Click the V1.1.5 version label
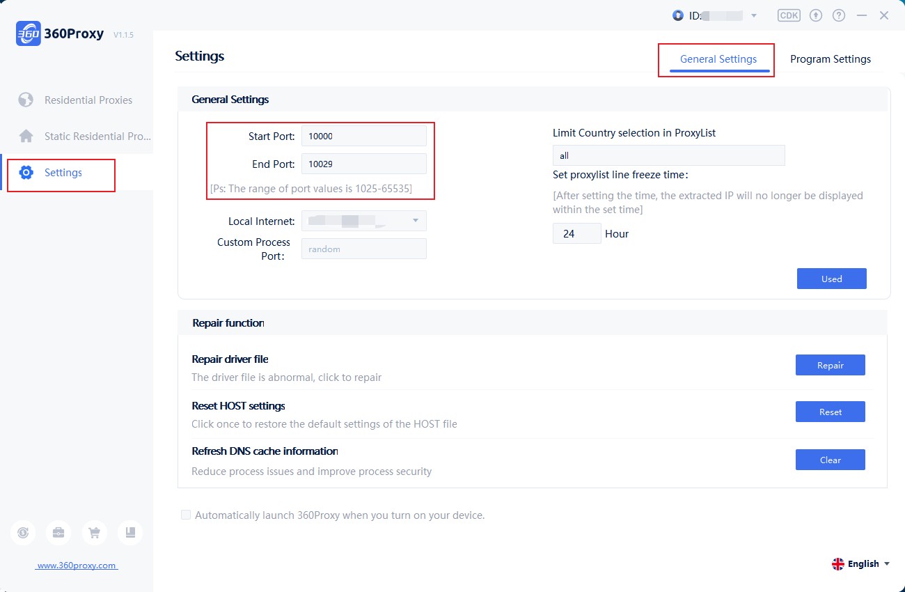 (x=123, y=35)
